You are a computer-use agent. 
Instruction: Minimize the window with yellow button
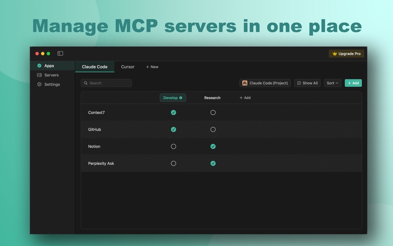tap(43, 53)
